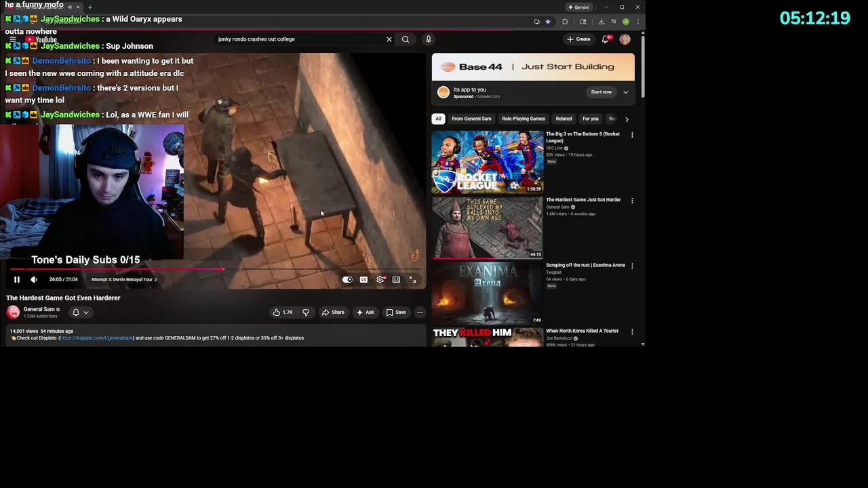This screenshot has height=488, width=868.
Task: Switch the player to theater mode
Action: 396,279
